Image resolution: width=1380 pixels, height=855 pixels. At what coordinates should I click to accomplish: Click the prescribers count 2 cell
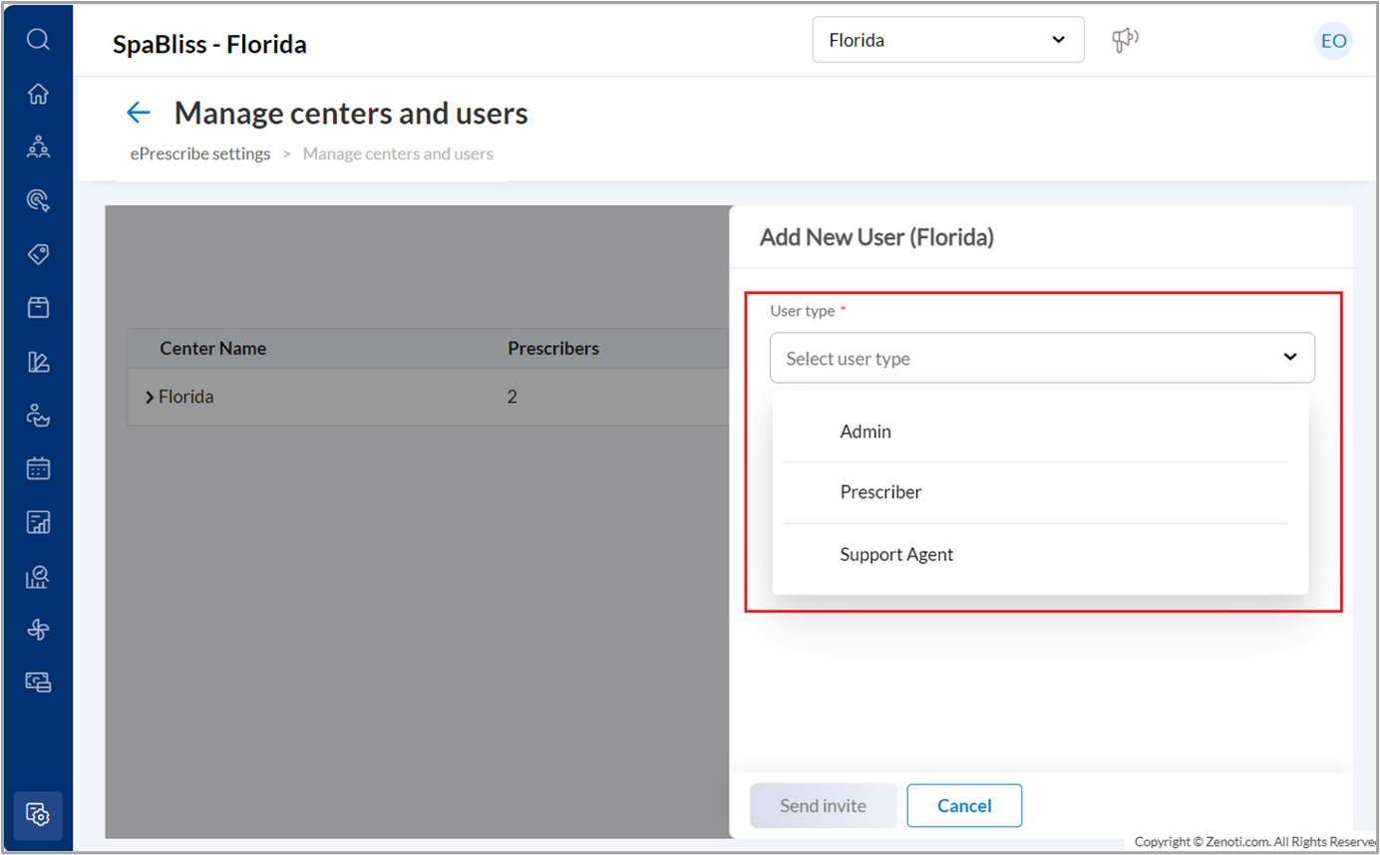click(x=513, y=397)
